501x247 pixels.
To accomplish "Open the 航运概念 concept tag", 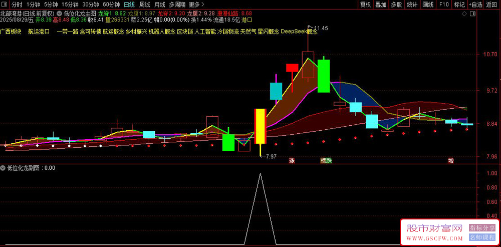I will click(x=113, y=32).
